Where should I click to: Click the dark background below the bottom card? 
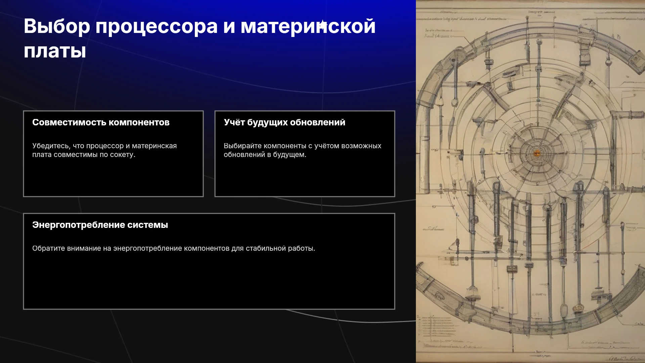(x=208, y=336)
